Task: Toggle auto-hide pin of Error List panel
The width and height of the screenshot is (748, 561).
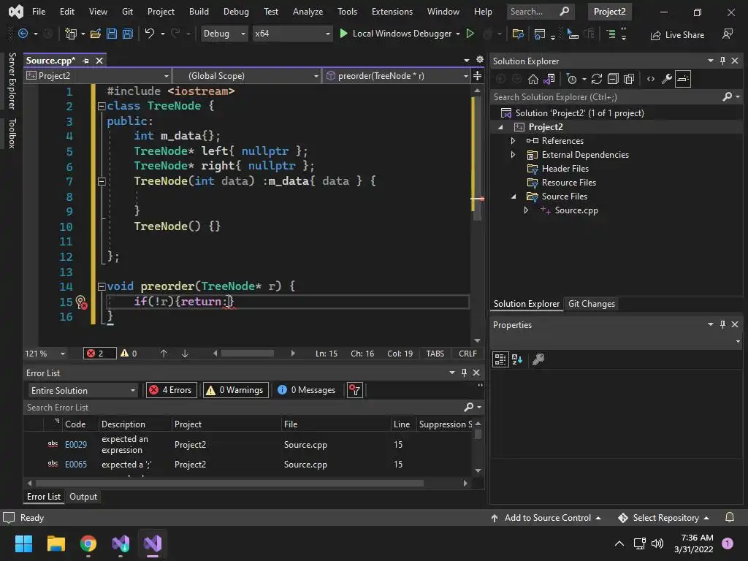Action: 464,373
